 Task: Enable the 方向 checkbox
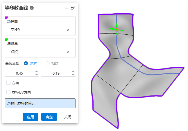click(x=8, y=83)
